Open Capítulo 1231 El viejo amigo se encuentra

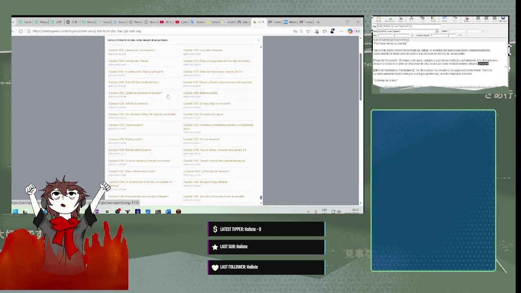(x=207, y=103)
